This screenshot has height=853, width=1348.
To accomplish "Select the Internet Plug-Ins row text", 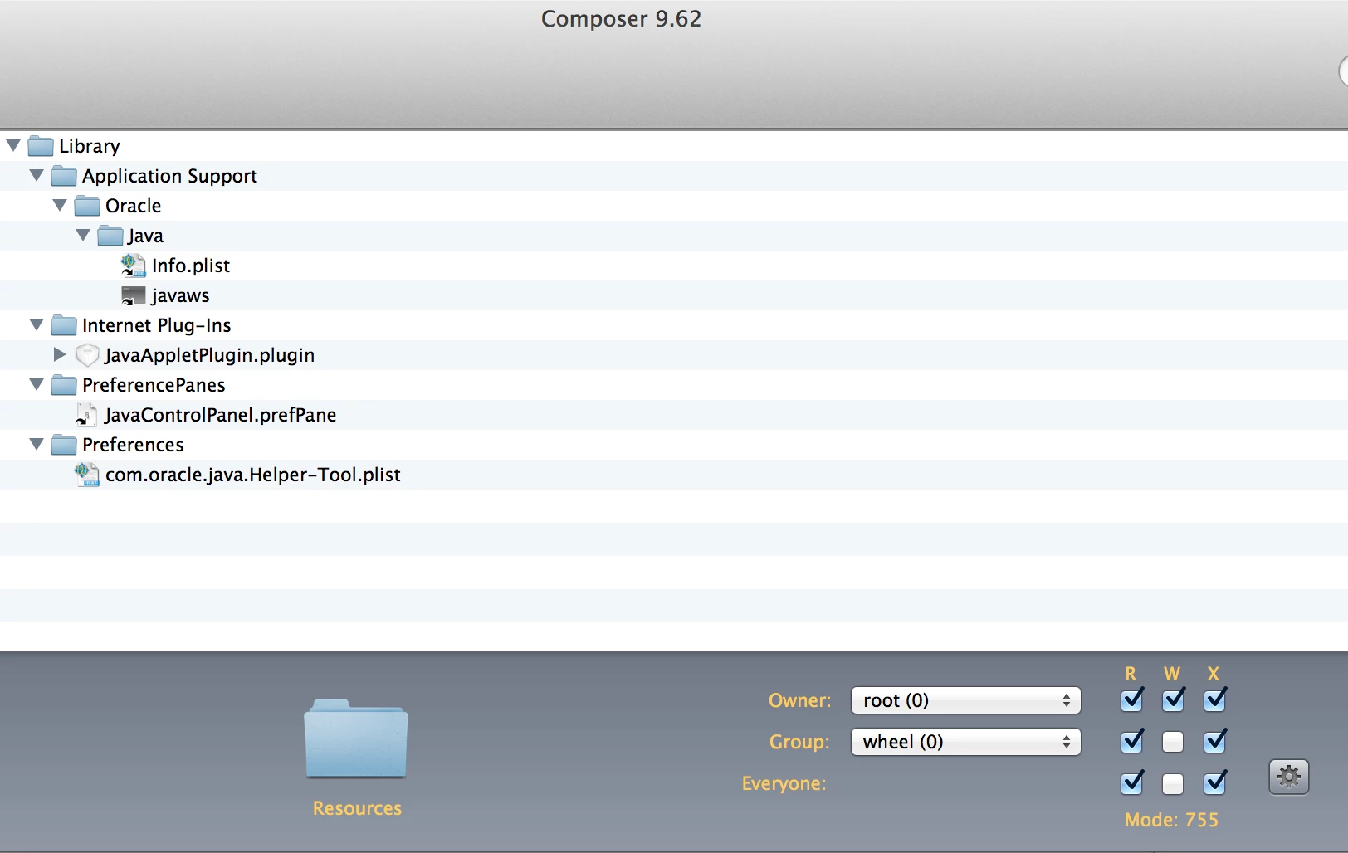I will coord(157,326).
